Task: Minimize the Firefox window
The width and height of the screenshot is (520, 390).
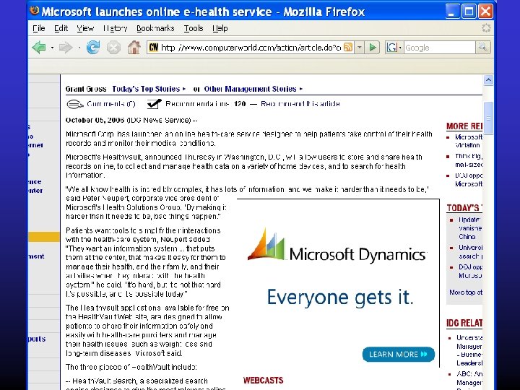Action: 452,12
